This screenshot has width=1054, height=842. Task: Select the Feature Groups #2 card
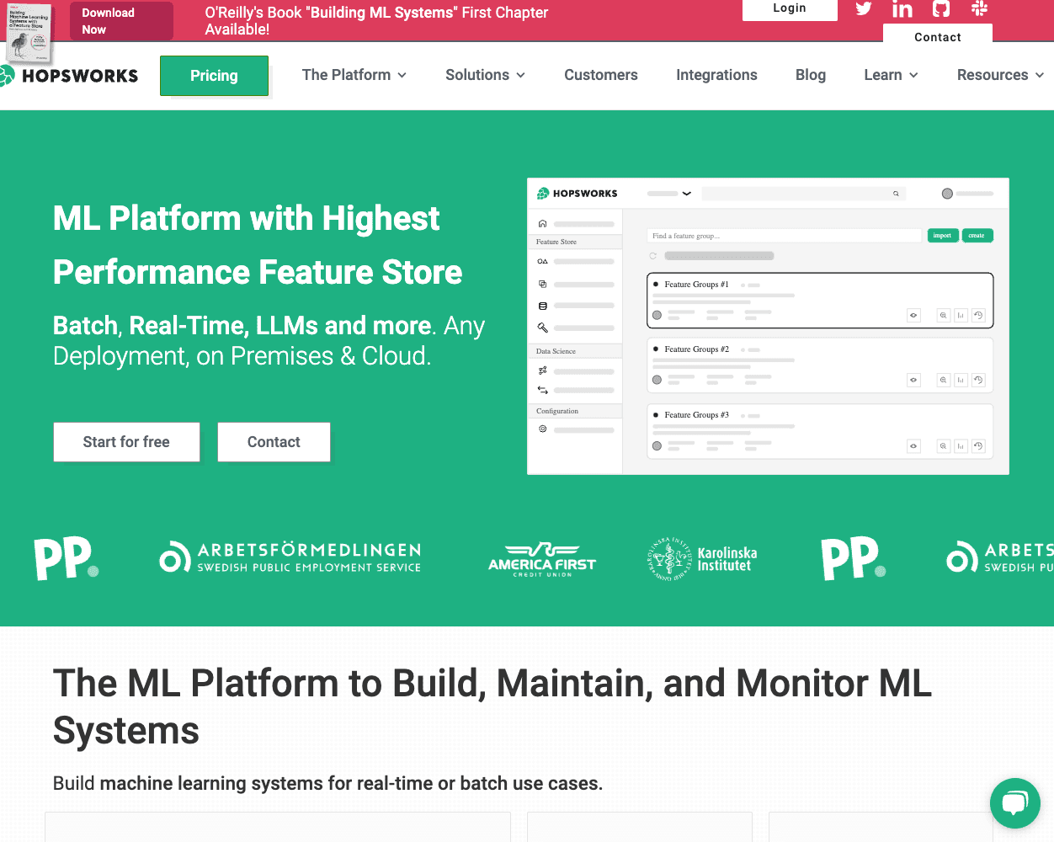(820, 365)
